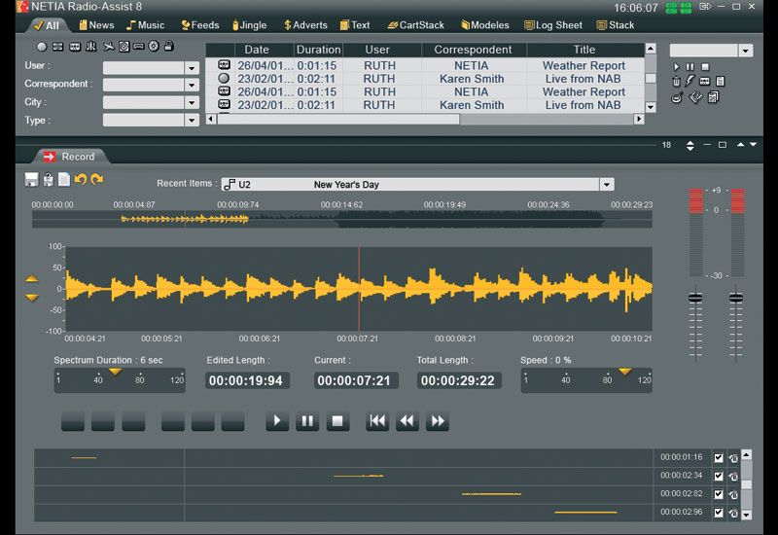The image size is (778, 535).
Task: Sort list by Duration column header
Action: [318, 50]
